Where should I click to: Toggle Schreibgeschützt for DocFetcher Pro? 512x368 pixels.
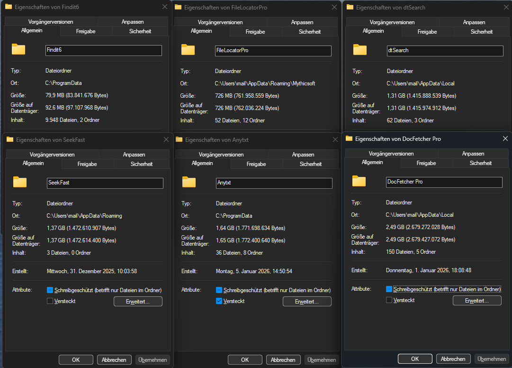(x=389, y=290)
